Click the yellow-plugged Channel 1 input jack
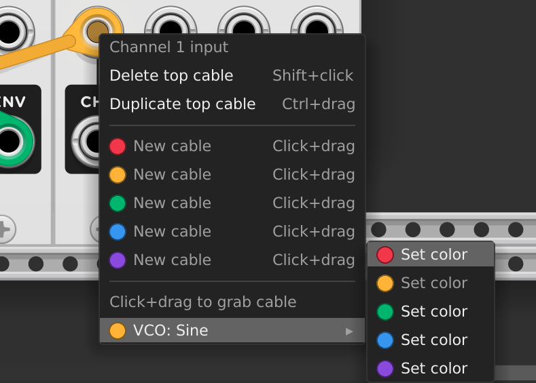 (97, 31)
